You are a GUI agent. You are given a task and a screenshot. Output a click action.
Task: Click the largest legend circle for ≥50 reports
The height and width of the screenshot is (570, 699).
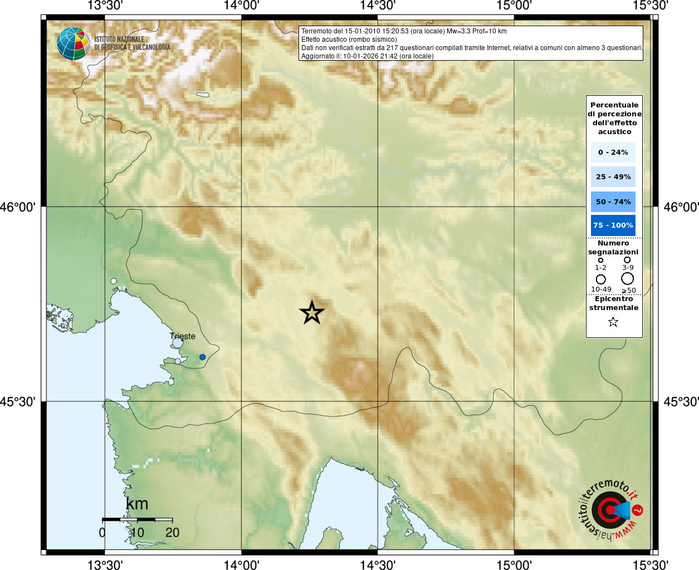(628, 278)
